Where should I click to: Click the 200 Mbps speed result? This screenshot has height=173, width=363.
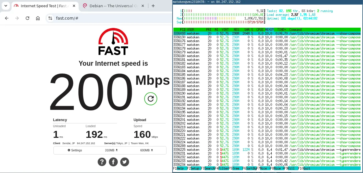click(x=91, y=92)
